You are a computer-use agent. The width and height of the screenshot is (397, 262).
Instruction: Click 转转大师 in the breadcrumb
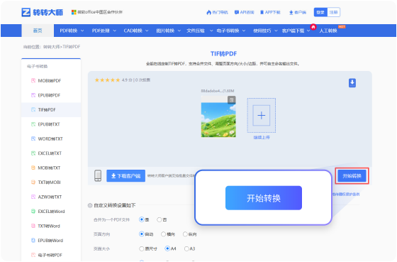[51, 47]
